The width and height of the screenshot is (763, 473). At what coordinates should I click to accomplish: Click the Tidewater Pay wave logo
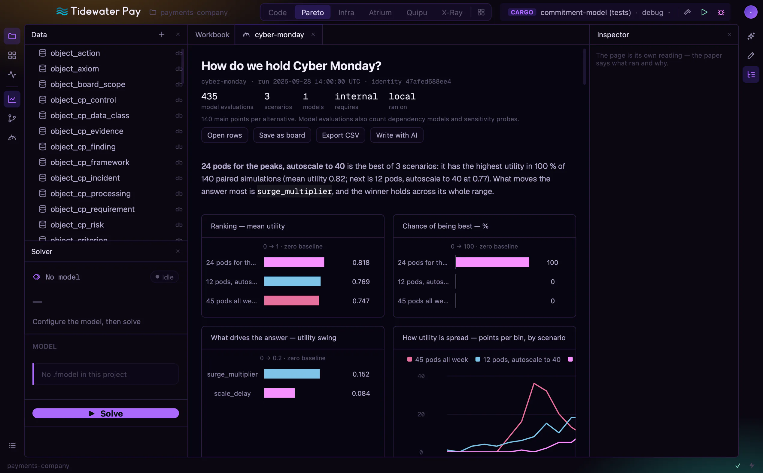click(x=62, y=12)
